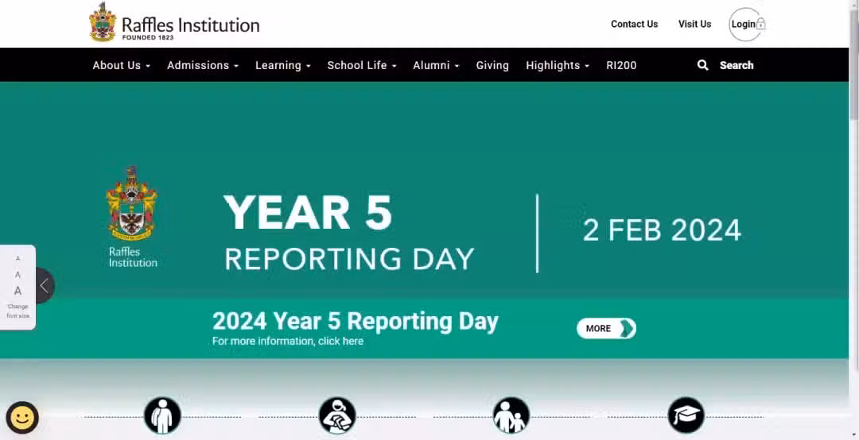Click 'For more information, click here' text

[288, 341]
